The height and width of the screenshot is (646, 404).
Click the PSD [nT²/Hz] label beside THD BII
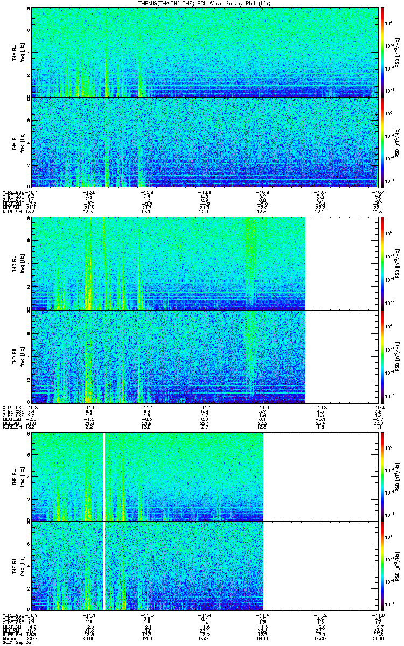(397, 356)
